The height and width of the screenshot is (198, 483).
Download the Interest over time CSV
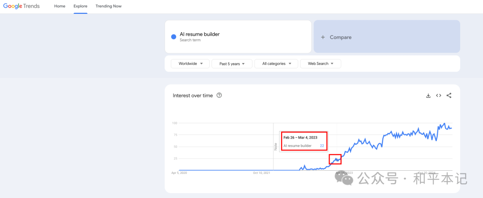428,96
